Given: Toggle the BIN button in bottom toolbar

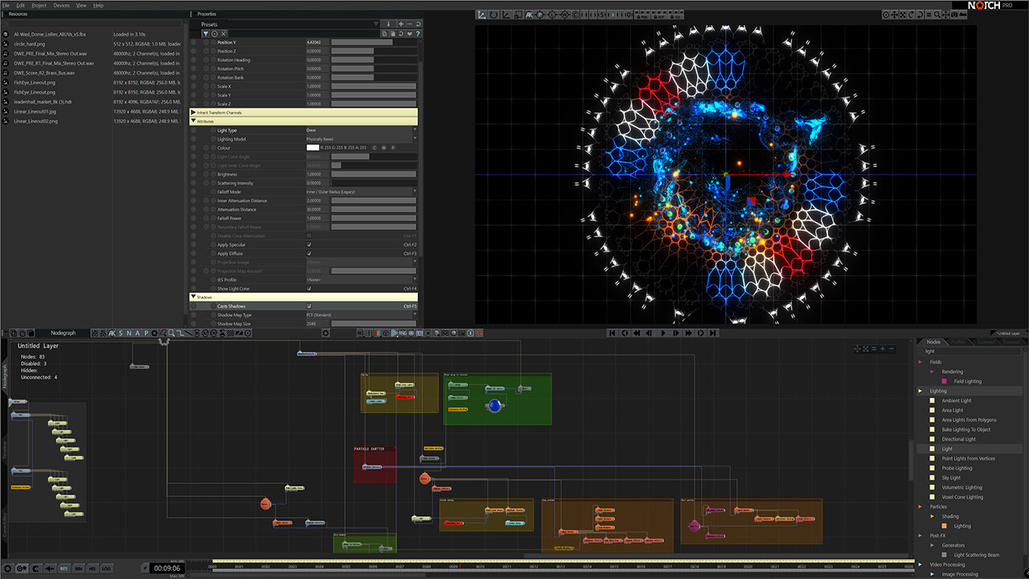Looking at the screenshot, I should point(78,569).
